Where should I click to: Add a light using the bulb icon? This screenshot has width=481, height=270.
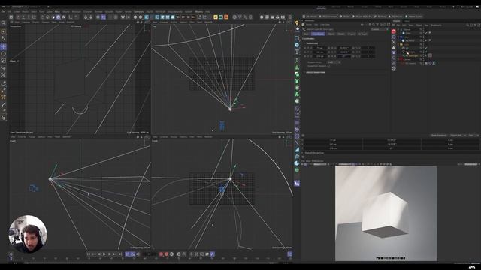click(297, 23)
